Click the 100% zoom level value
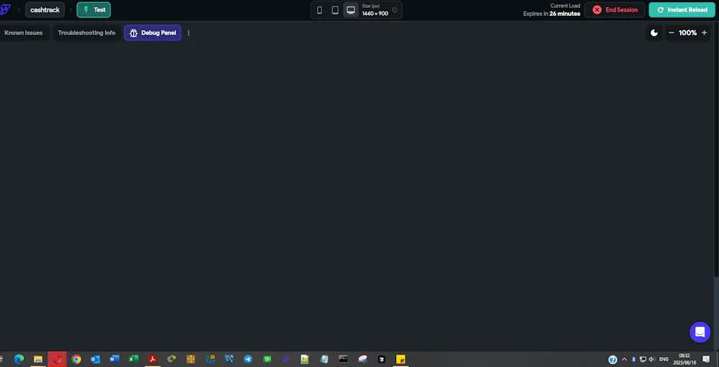 click(x=687, y=33)
